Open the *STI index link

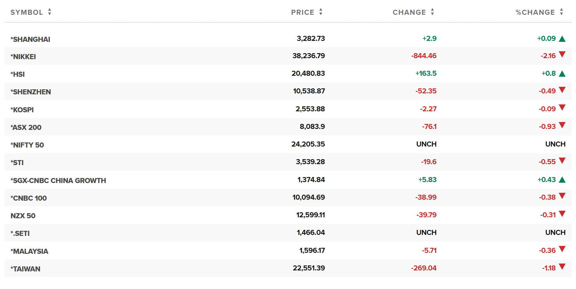(x=17, y=163)
